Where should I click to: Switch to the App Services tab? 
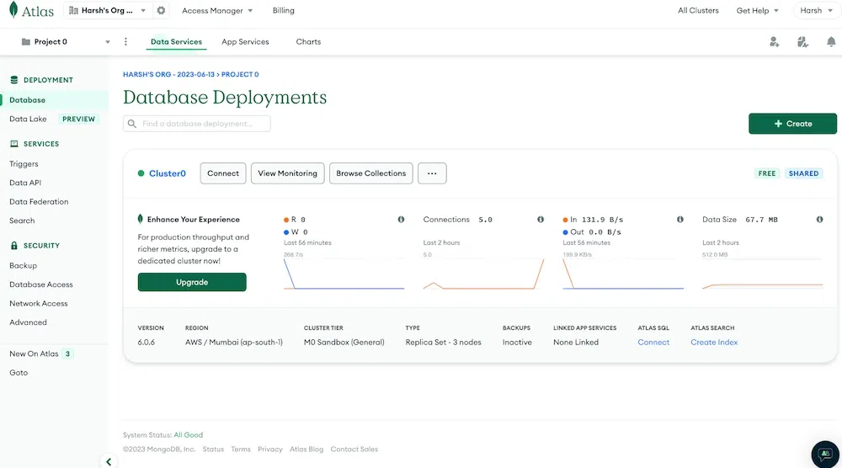point(245,41)
